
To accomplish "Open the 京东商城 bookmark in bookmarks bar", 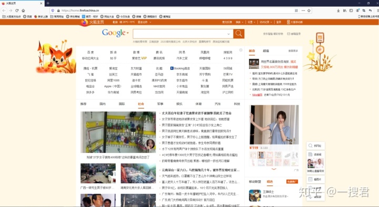I will coord(73,17).
